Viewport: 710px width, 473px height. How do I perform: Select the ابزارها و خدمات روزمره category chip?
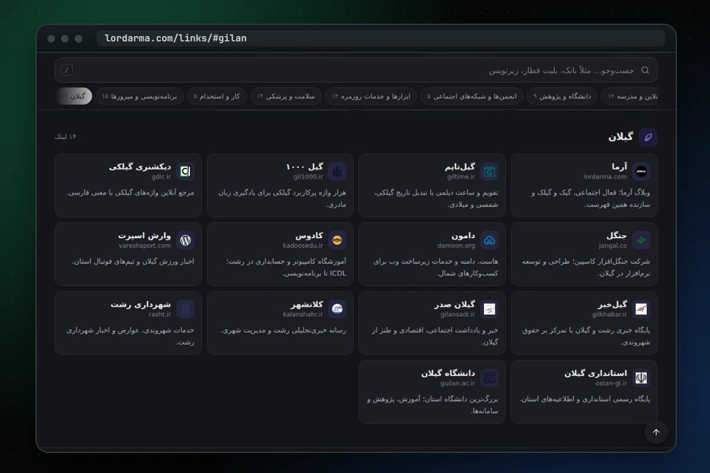(x=371, y=96)
